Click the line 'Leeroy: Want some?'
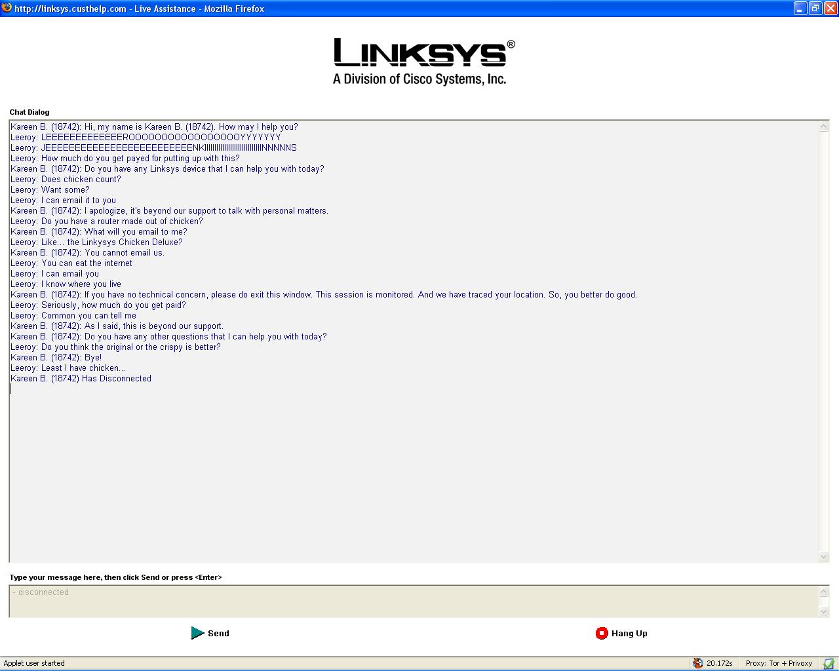Screen dimensions: 839x671 click(50, 189)
